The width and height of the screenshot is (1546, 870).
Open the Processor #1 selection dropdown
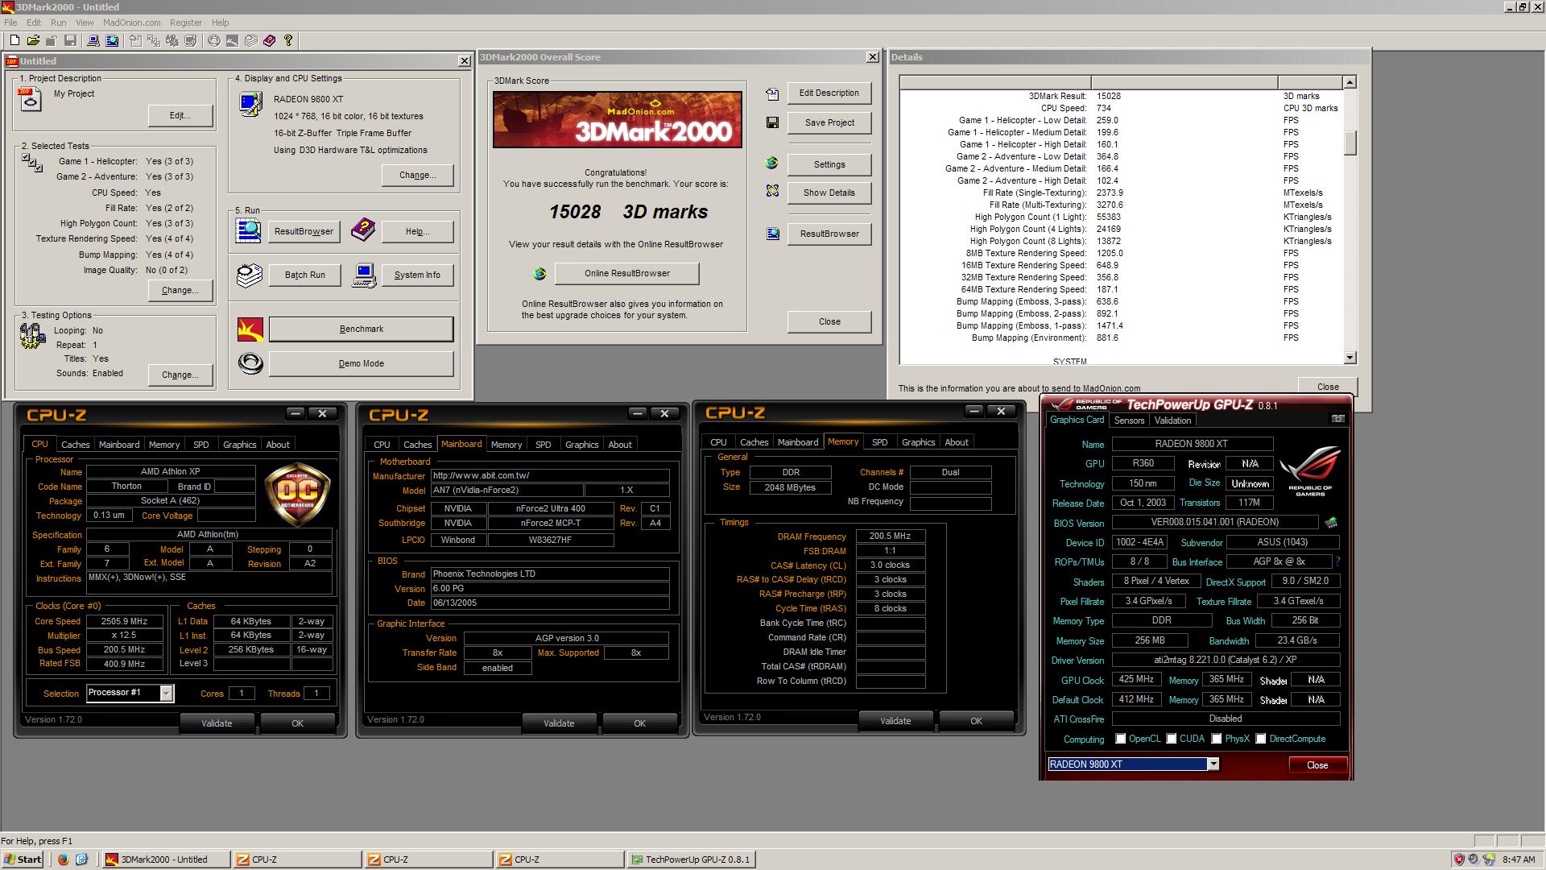167,693
